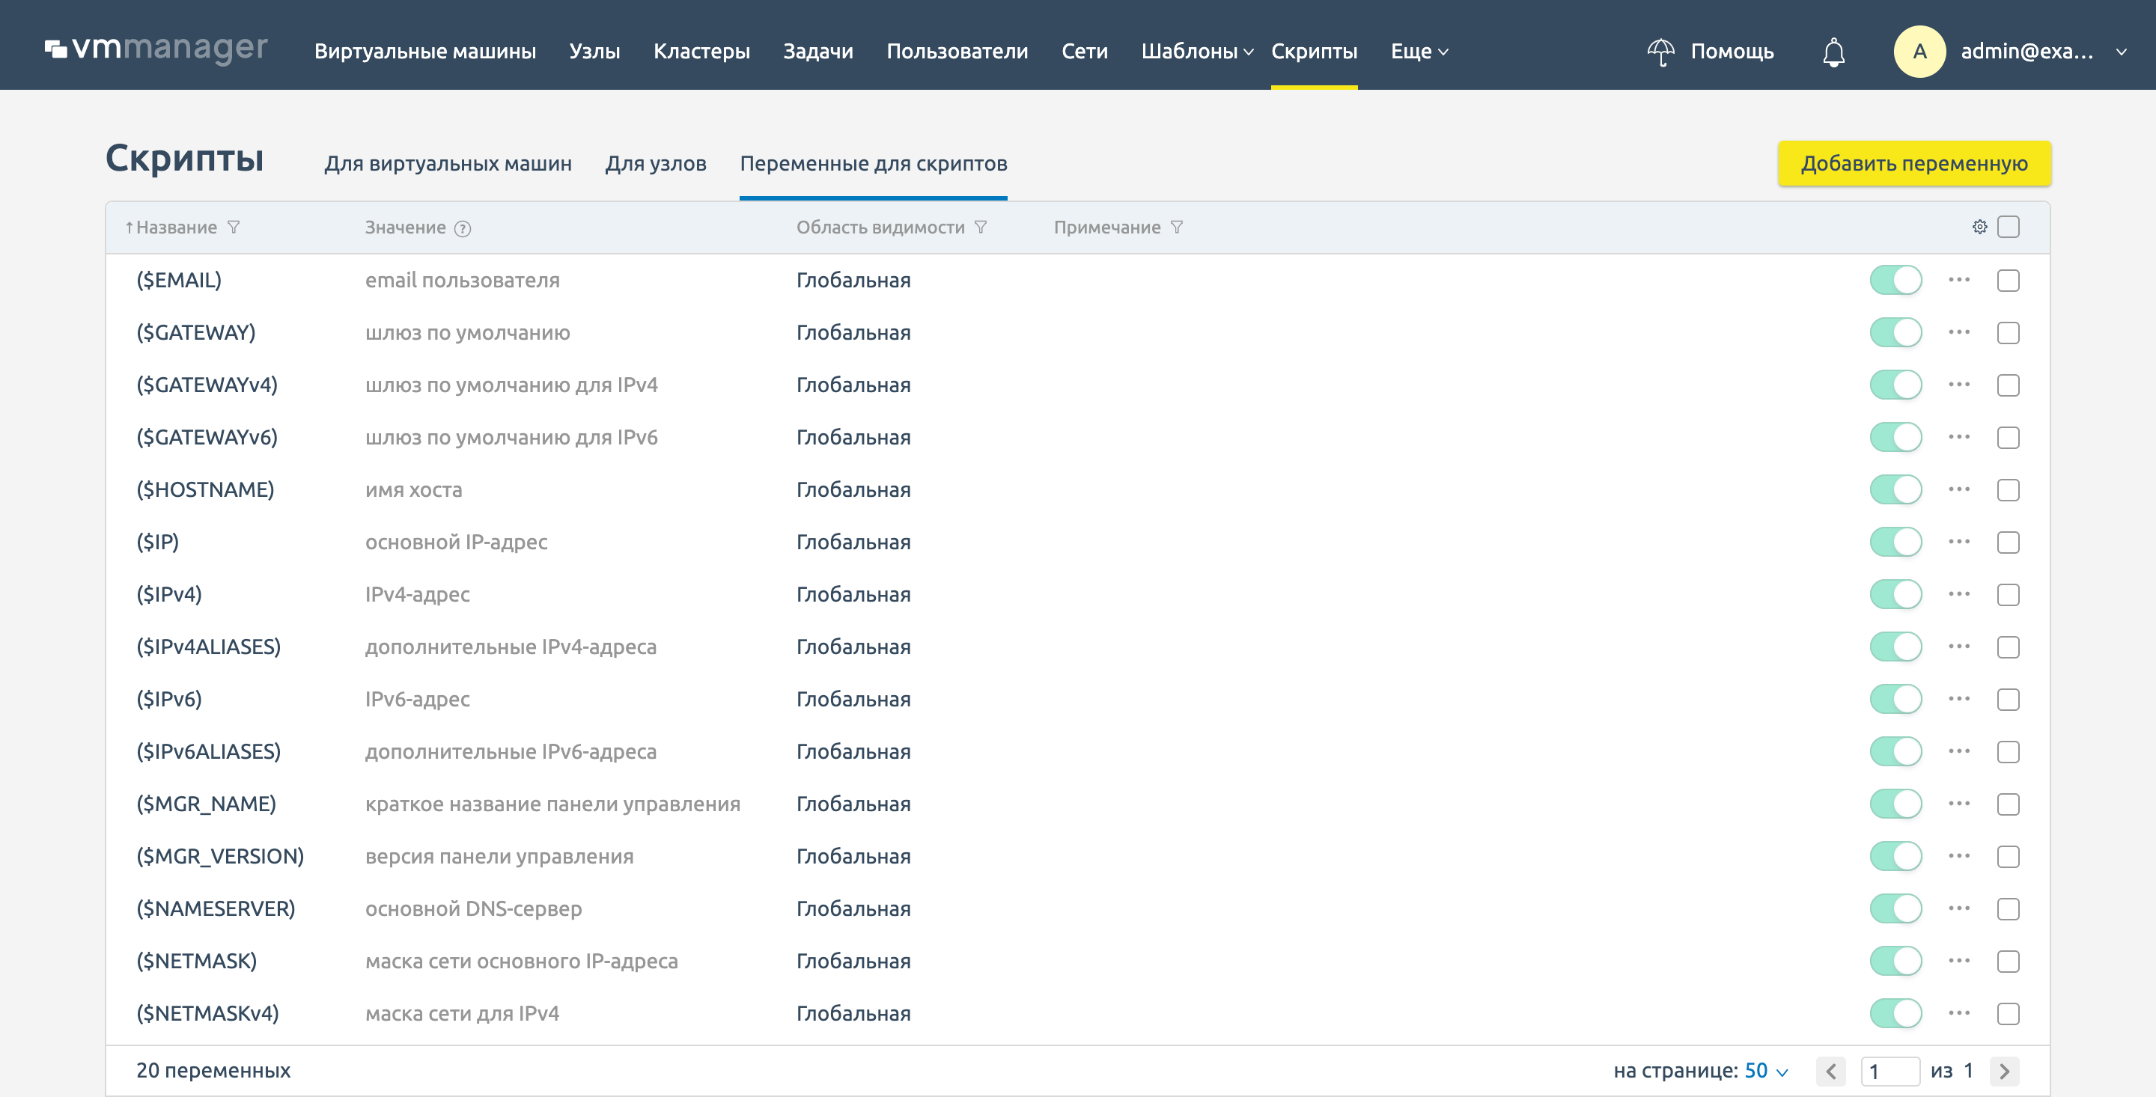This screenshot has width=2156, height=1097.
Task: Open actions menu for ($NAMESERVER)
Action: pyautogui.click(x=1958, y=908)
